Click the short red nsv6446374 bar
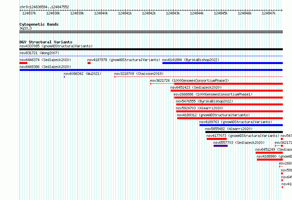292x200 pixels. 23,63
